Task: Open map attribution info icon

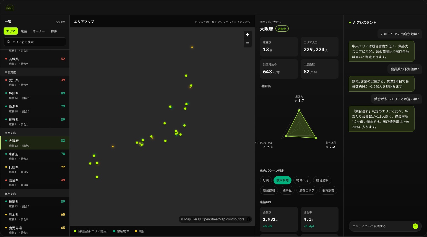Action: tap(248, 219)
